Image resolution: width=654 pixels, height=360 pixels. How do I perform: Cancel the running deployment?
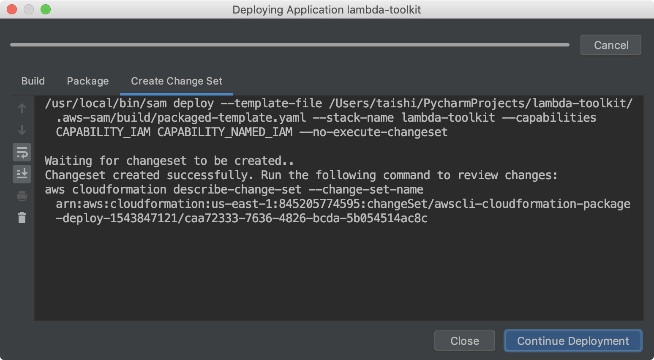pyautogui.click(x=610, y=45)
